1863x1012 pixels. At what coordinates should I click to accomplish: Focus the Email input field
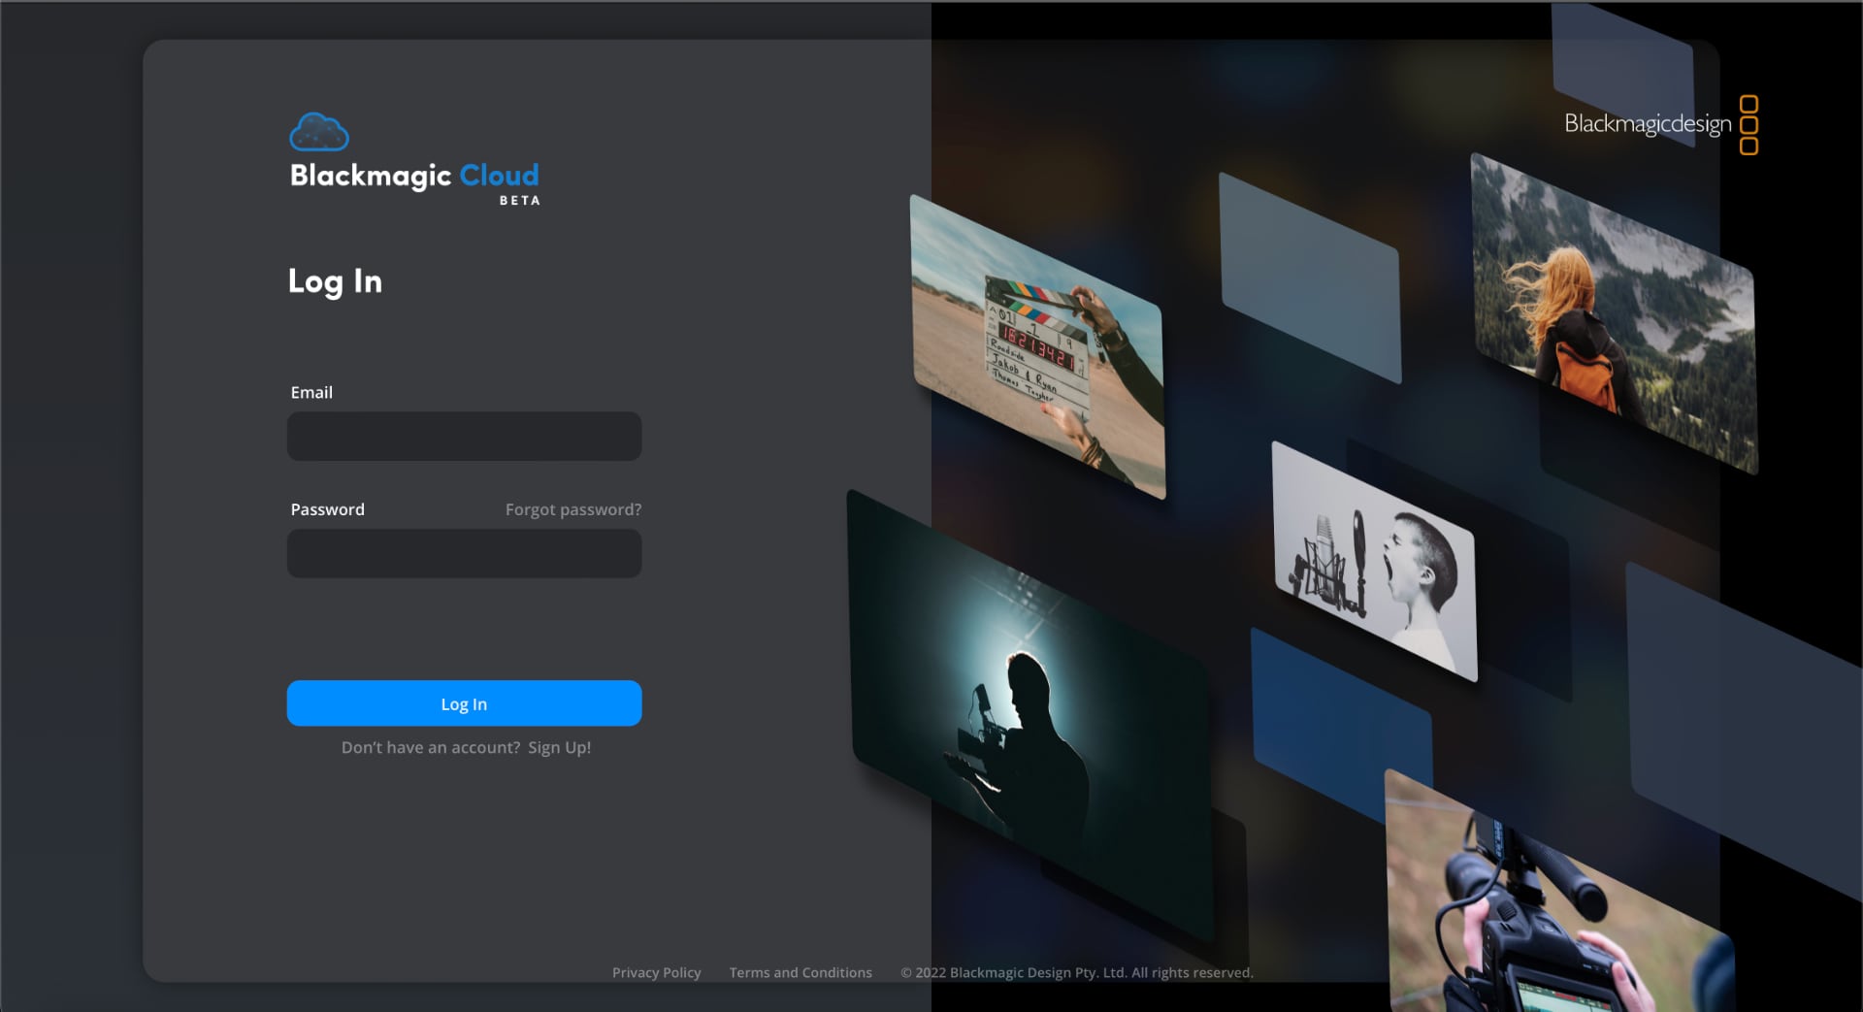click(464, 436)
